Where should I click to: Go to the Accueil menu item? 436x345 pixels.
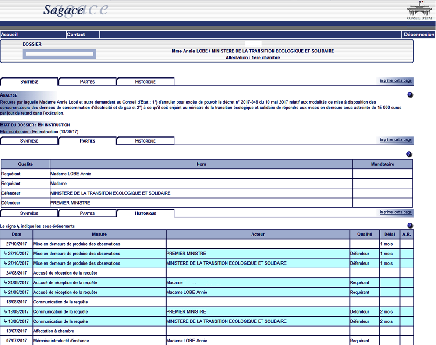pyautogui.click(x=9, y=35)
